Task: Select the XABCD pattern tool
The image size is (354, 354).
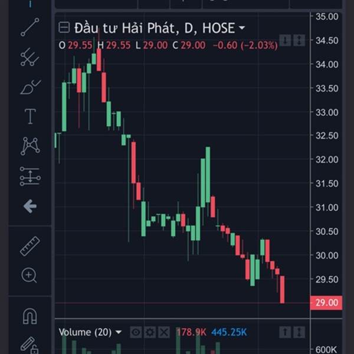Action: pos(30,146)
